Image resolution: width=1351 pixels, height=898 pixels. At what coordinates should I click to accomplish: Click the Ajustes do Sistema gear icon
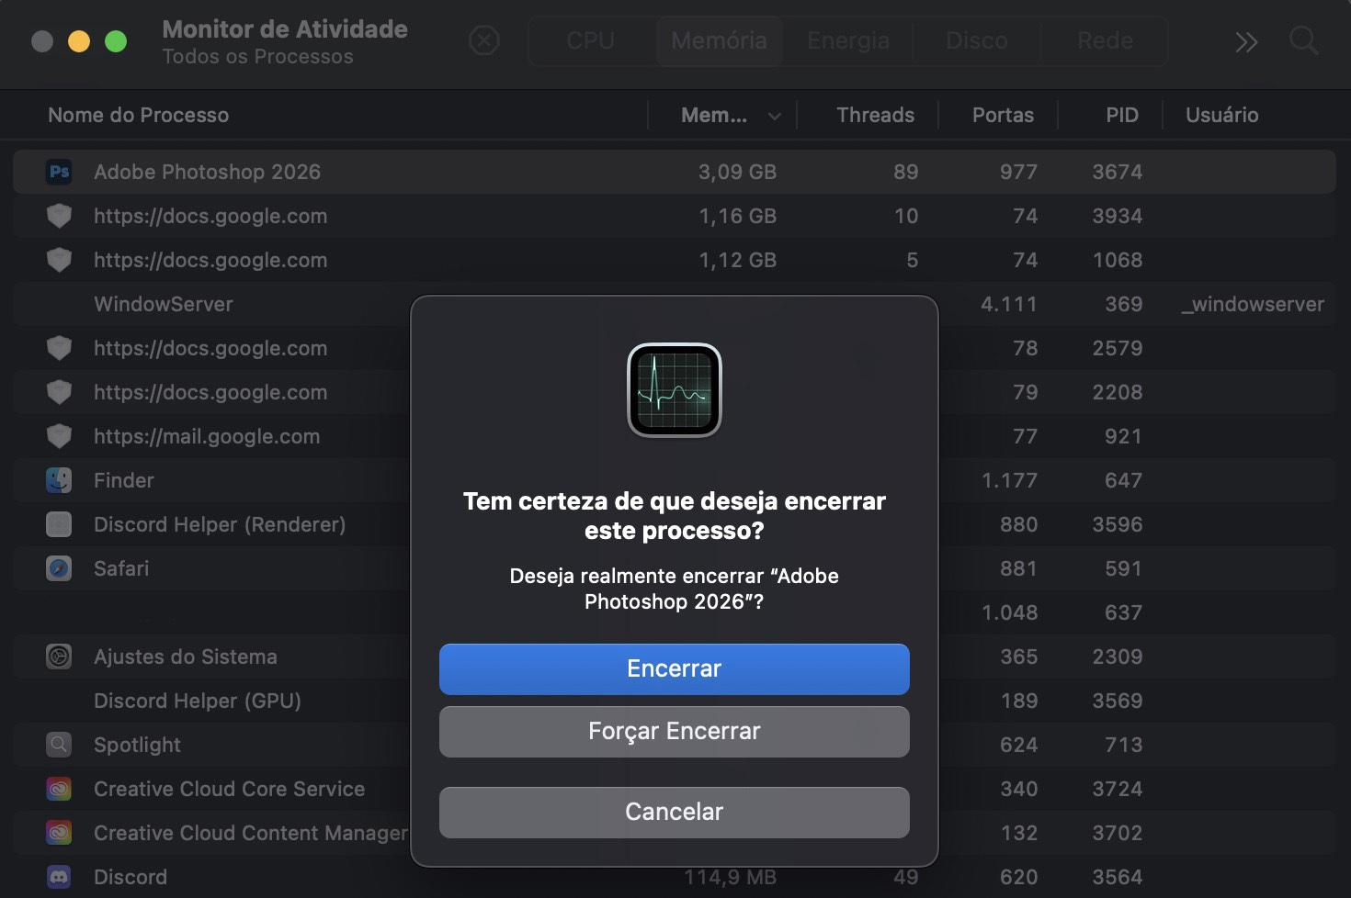(59, 657)
